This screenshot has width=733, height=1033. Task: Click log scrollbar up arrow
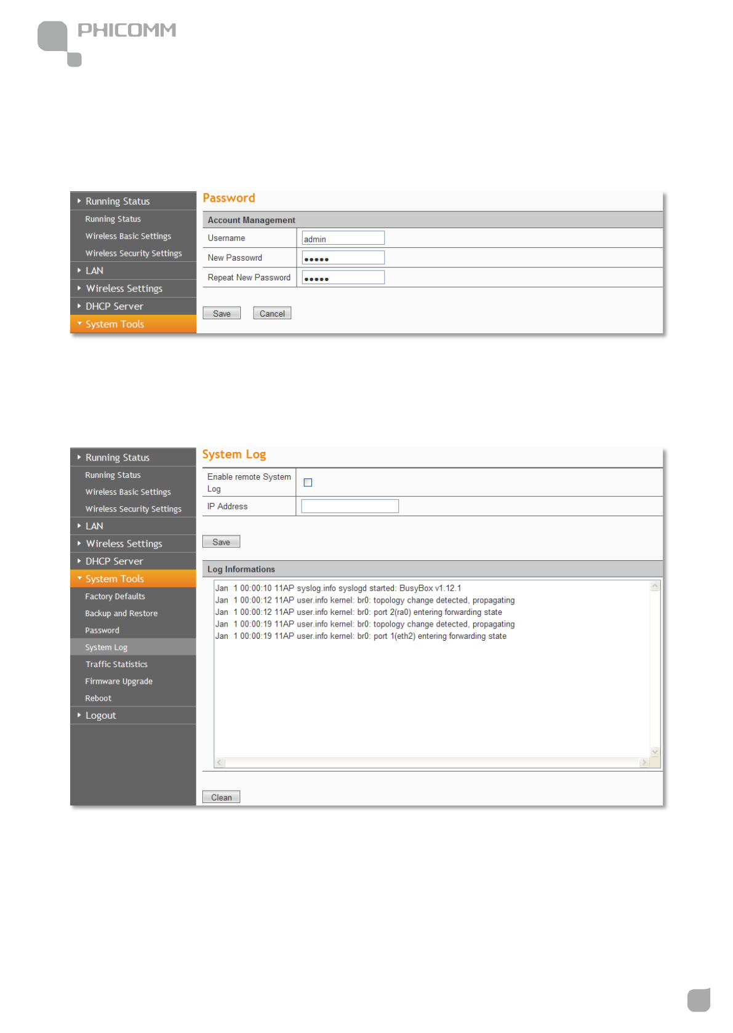pyautogui.click(x=655, y=586)
